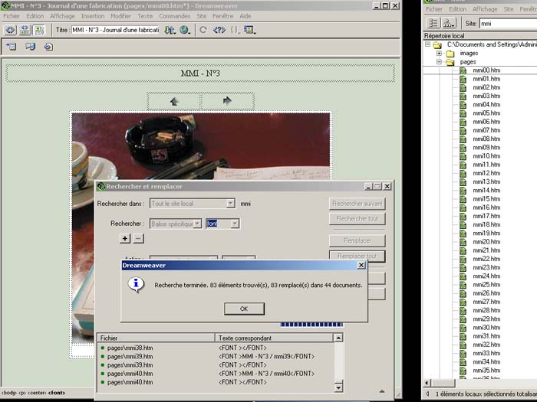Image resolution: width=537 pixels, height=402 pixels.
Task: Collapse the C:\Documents and Settings root node
Action: point(427,44)
